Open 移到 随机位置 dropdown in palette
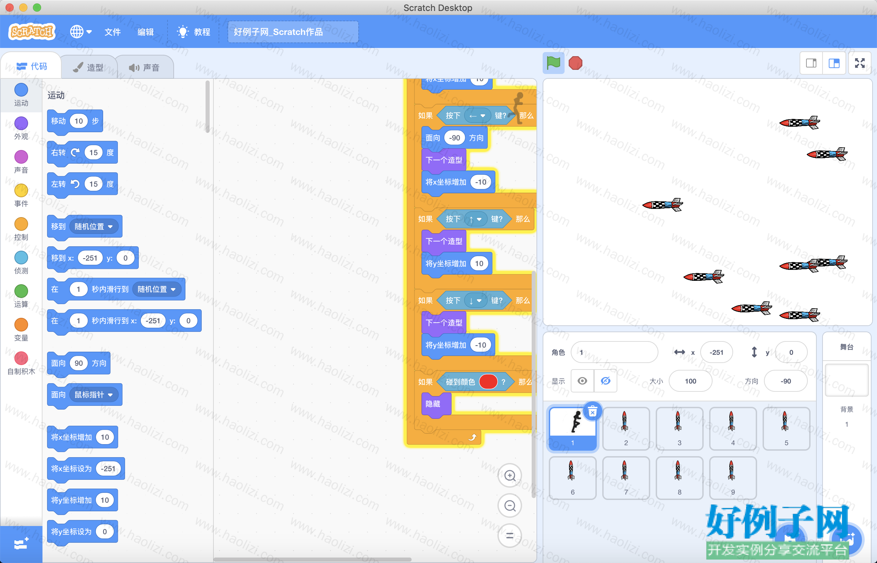This screenshot has height=563, width=877. [x=94, y=227]
